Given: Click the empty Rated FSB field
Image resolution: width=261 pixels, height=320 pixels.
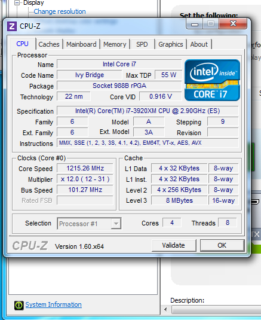Looking at the screenshot, I should [x=85, y=200].
